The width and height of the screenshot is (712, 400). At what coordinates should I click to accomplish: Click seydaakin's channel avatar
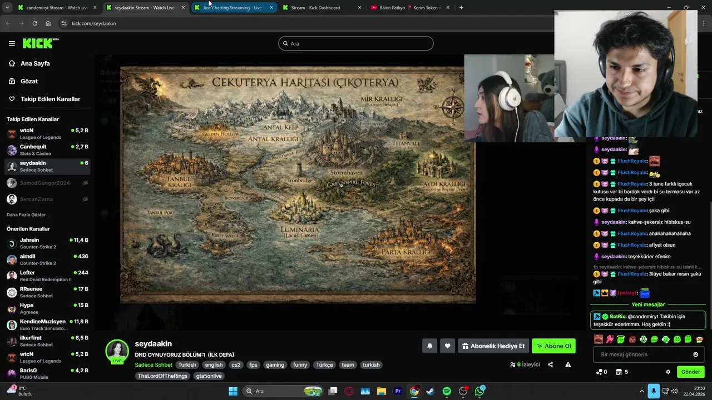click(x=117, y=352)
